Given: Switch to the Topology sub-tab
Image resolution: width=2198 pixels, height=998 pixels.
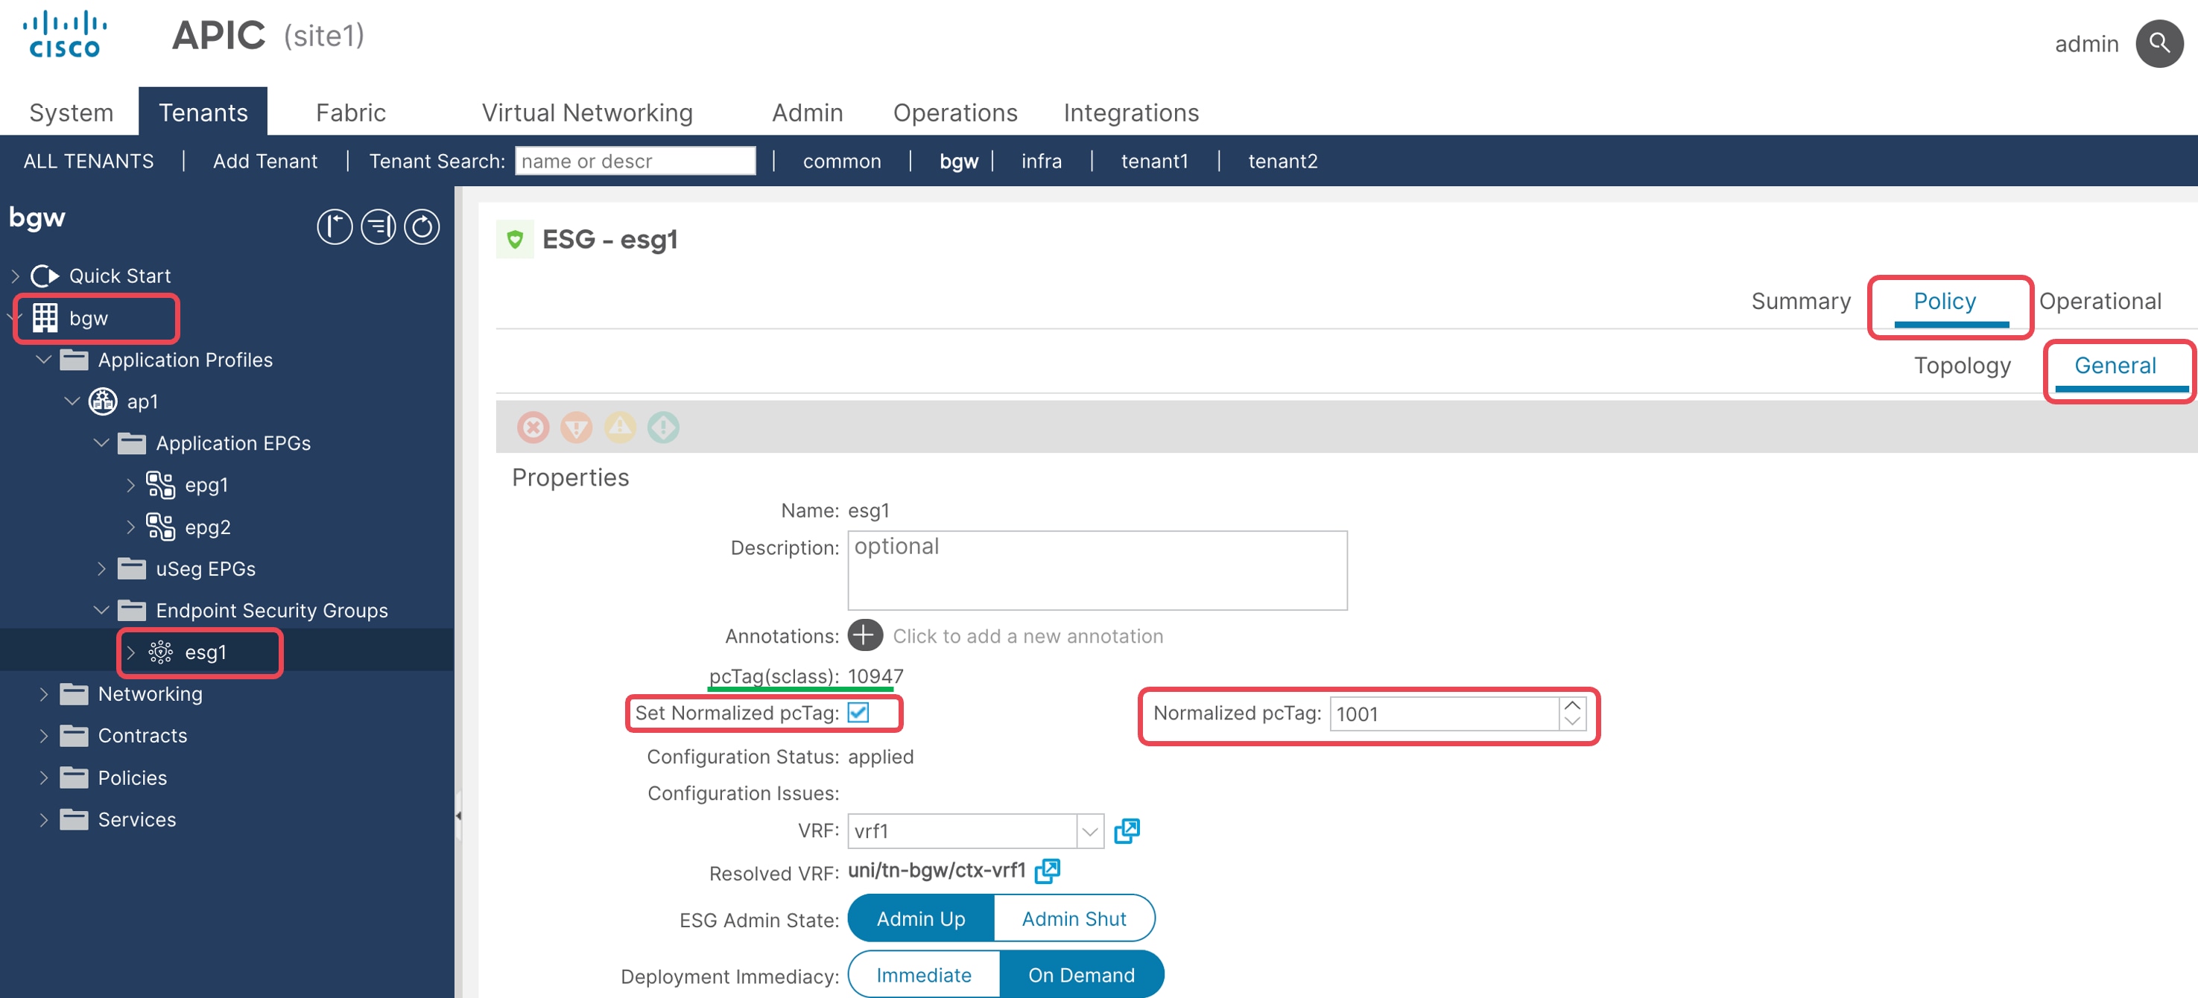Looking at the screenshot, I should (1962, 365).
